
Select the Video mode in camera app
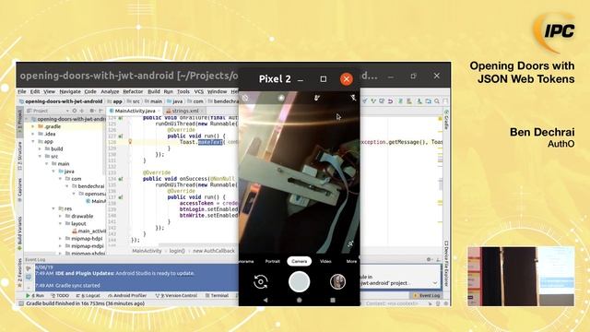(x=325, y=261)
